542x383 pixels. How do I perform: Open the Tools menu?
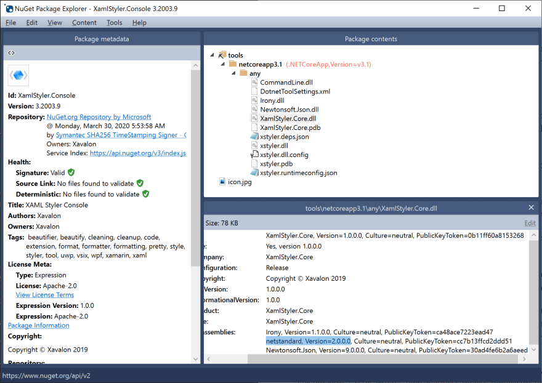click(x=114, y=22)
